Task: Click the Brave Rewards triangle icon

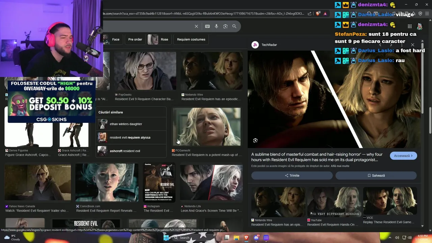Action: [x=325, y=13]
